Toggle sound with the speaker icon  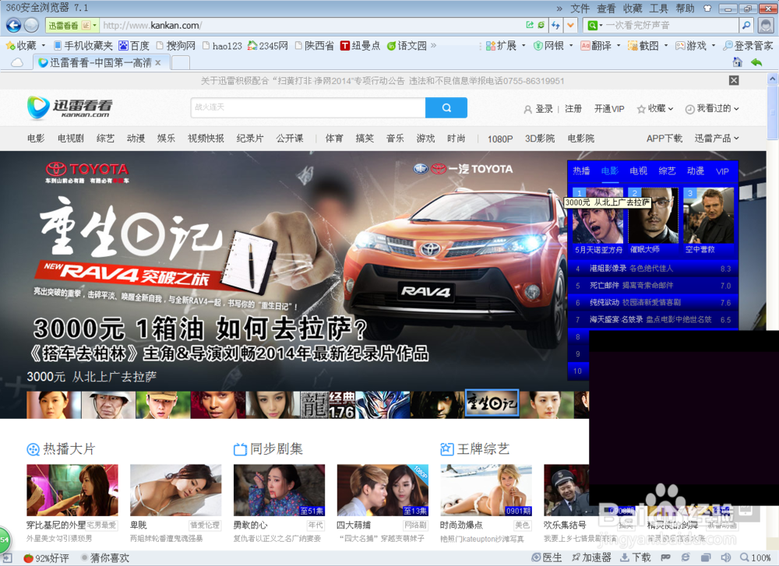(726, 557)
